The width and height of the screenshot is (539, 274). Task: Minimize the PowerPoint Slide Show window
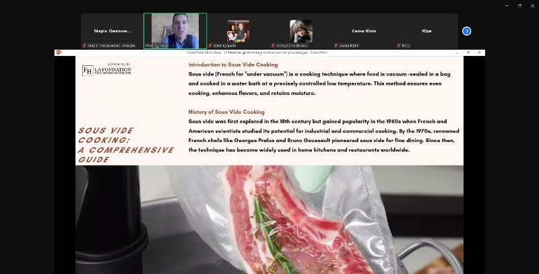(457, 53)
